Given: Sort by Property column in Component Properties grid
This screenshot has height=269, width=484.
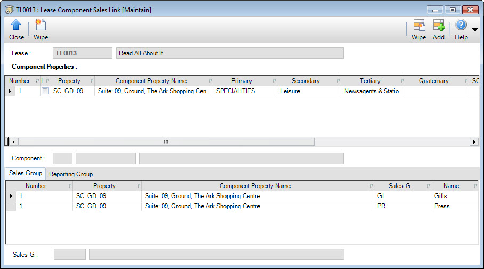Looking at the screenshot, I should pos(69,81).
